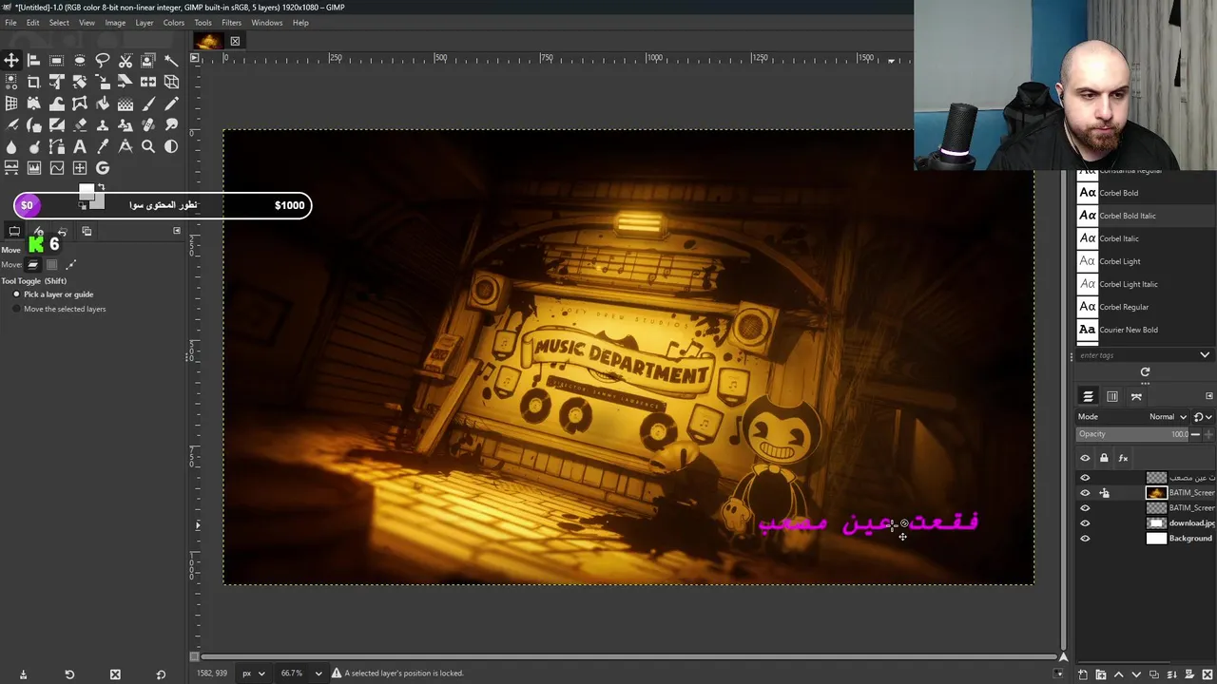Open the Colors menu
Viewport: 1217px width, 684px height.
tap(174, 23)
